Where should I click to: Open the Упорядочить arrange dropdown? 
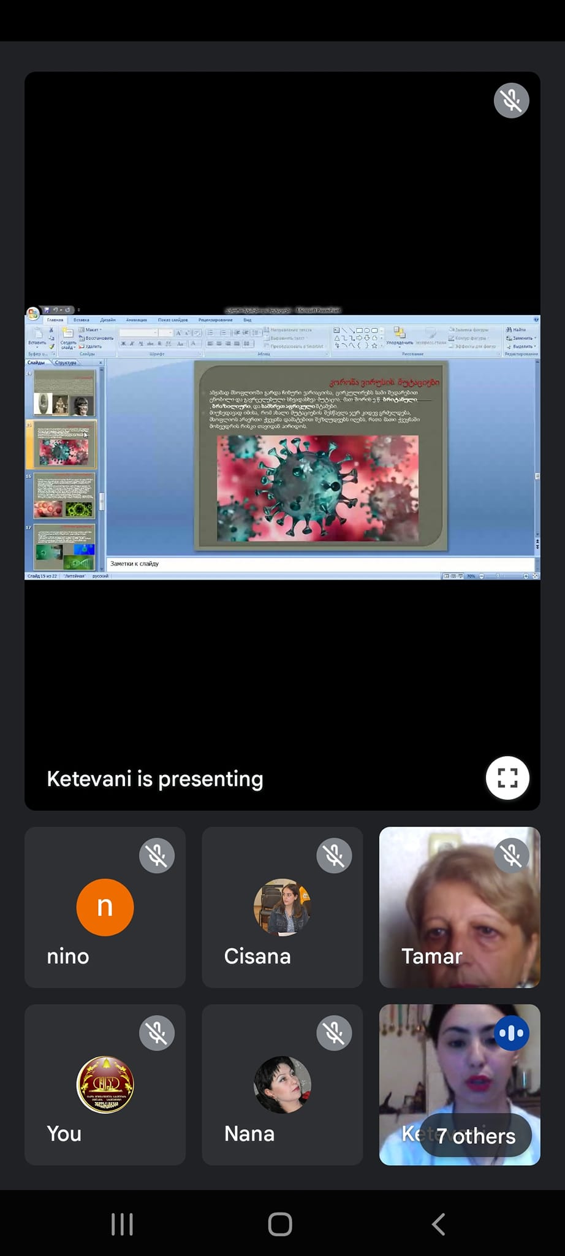point(400,342)
